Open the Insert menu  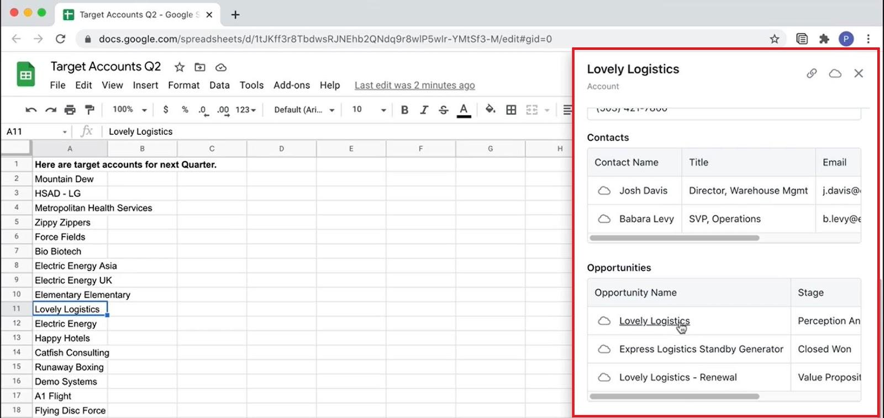(x=145, y=85)
